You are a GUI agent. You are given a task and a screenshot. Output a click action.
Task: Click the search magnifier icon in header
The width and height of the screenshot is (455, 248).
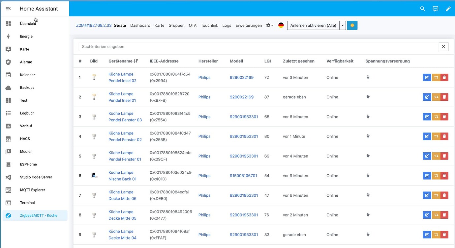pos(422,9)
